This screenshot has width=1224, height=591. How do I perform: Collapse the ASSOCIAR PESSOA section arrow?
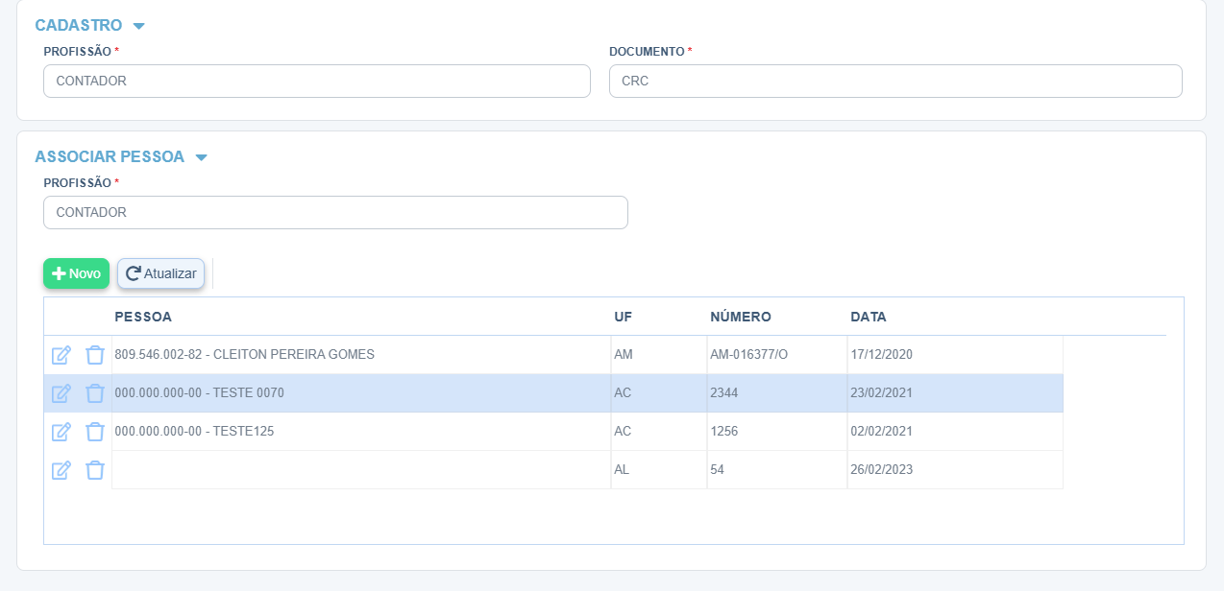201,157
